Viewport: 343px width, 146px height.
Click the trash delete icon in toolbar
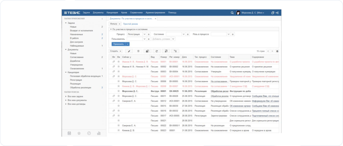138,51
